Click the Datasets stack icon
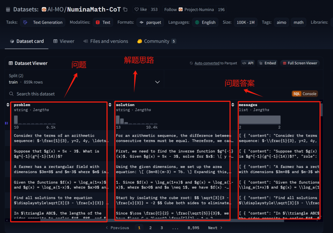 click(x=8, y=9)
